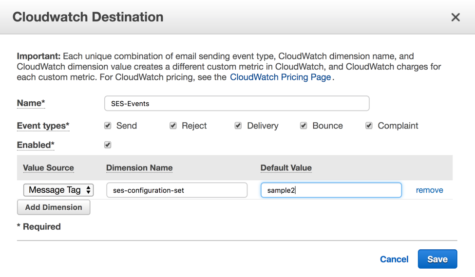475x277 pixels.
Task: Click the Name* field label
Action: (31, 103)
